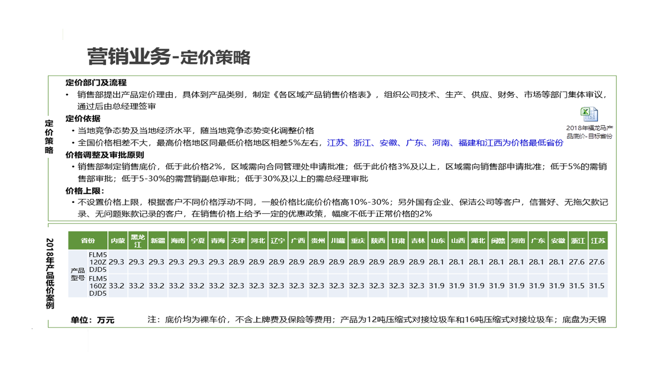Click the 营销业务-定价策略 slide title
Image resolution: width=657 pixels, height=369 pixels.
[168, 57]
